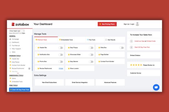Click Start 30 Day Free Trial blue button
This screenshot has height=112, width=169.
(x=20, y=90)
